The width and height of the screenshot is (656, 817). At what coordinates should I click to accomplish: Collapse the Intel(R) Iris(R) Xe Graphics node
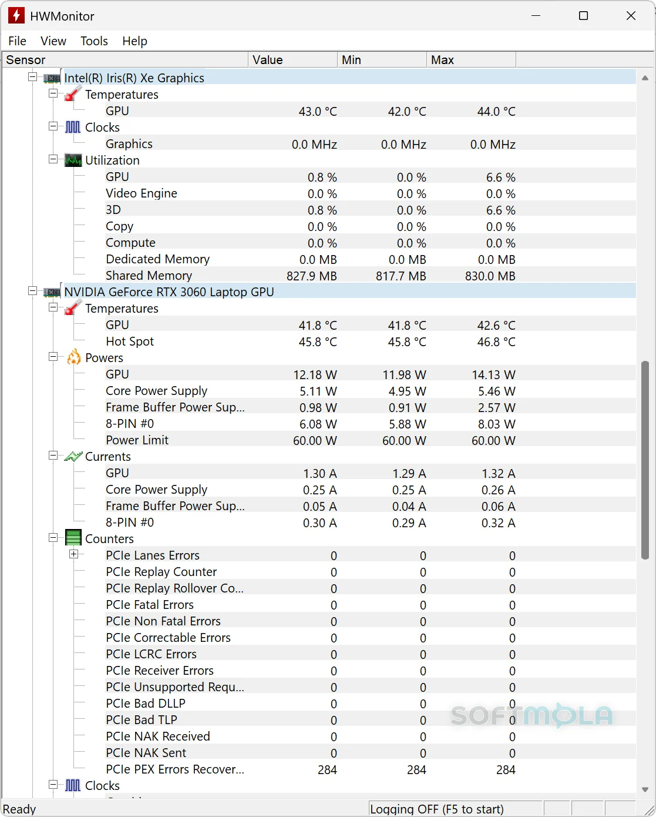(32, 77)
